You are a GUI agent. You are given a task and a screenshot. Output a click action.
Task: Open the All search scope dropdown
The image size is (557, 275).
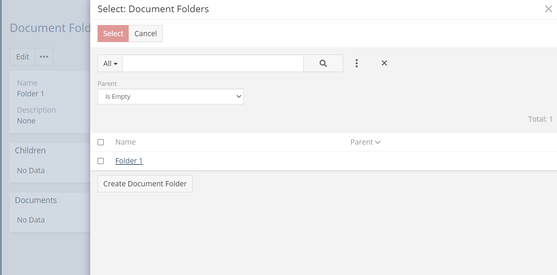[109, 63]
